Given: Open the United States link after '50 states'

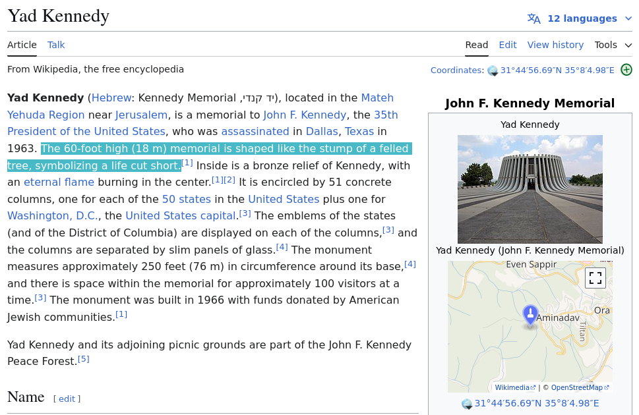Looking at the screenshot, I should (x=284, y=199).
